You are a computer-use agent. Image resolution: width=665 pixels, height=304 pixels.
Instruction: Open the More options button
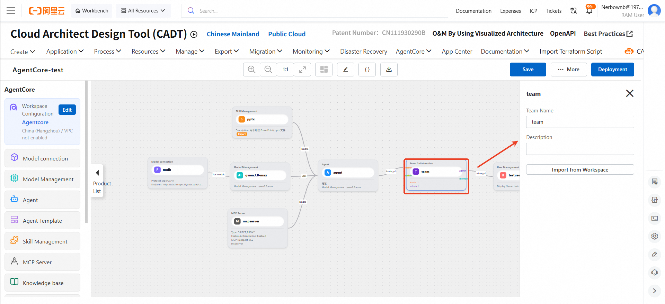tap(569, 70)
